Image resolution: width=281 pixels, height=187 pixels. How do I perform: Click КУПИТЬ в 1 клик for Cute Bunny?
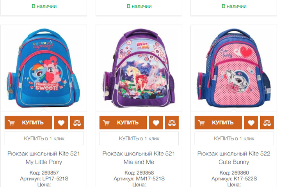tap(234, 139)
